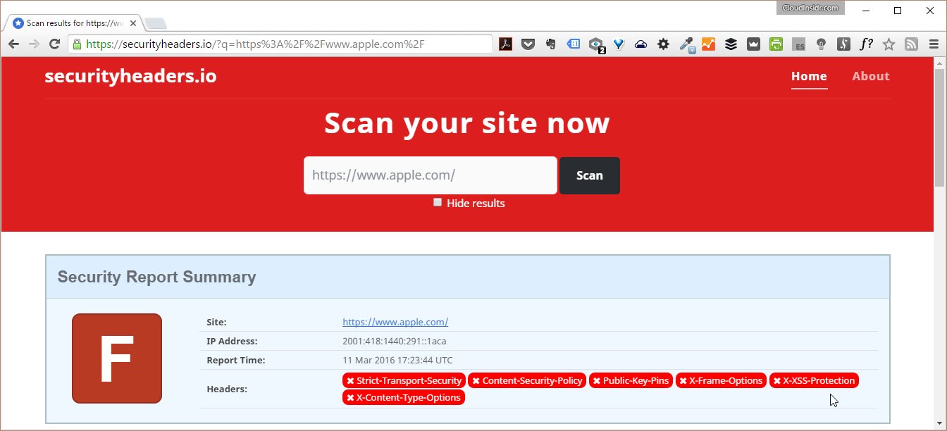Screen dimensions: 947x431
Task: Click the vertical page scrollbar
Action: click(x=939, y=127)
